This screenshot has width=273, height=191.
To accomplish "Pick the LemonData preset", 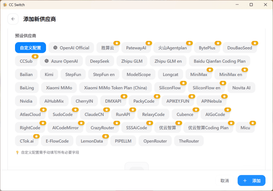I will [92, 141].
